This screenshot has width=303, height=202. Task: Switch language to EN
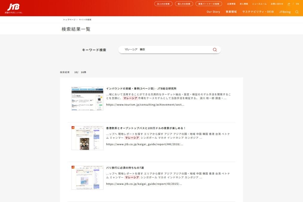tap(297, 4)
